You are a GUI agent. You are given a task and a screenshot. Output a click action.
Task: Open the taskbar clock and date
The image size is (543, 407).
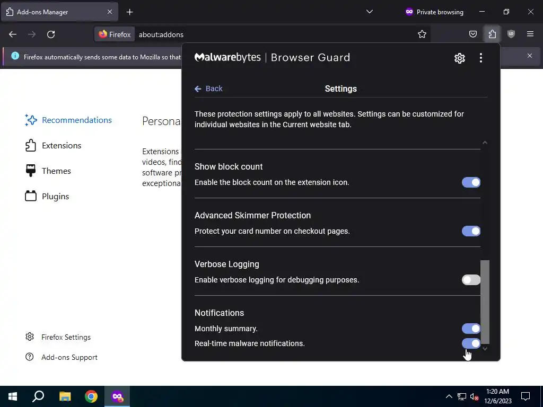point(497,396)
